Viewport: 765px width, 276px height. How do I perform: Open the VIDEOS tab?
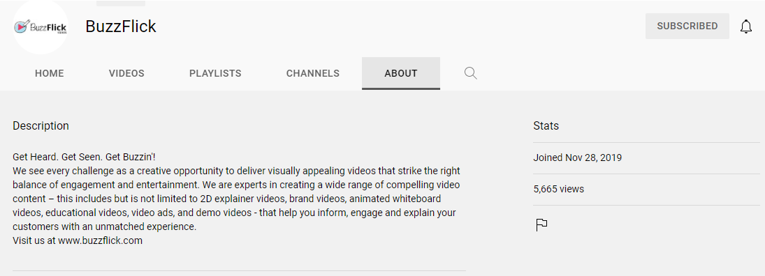point(126,73)
